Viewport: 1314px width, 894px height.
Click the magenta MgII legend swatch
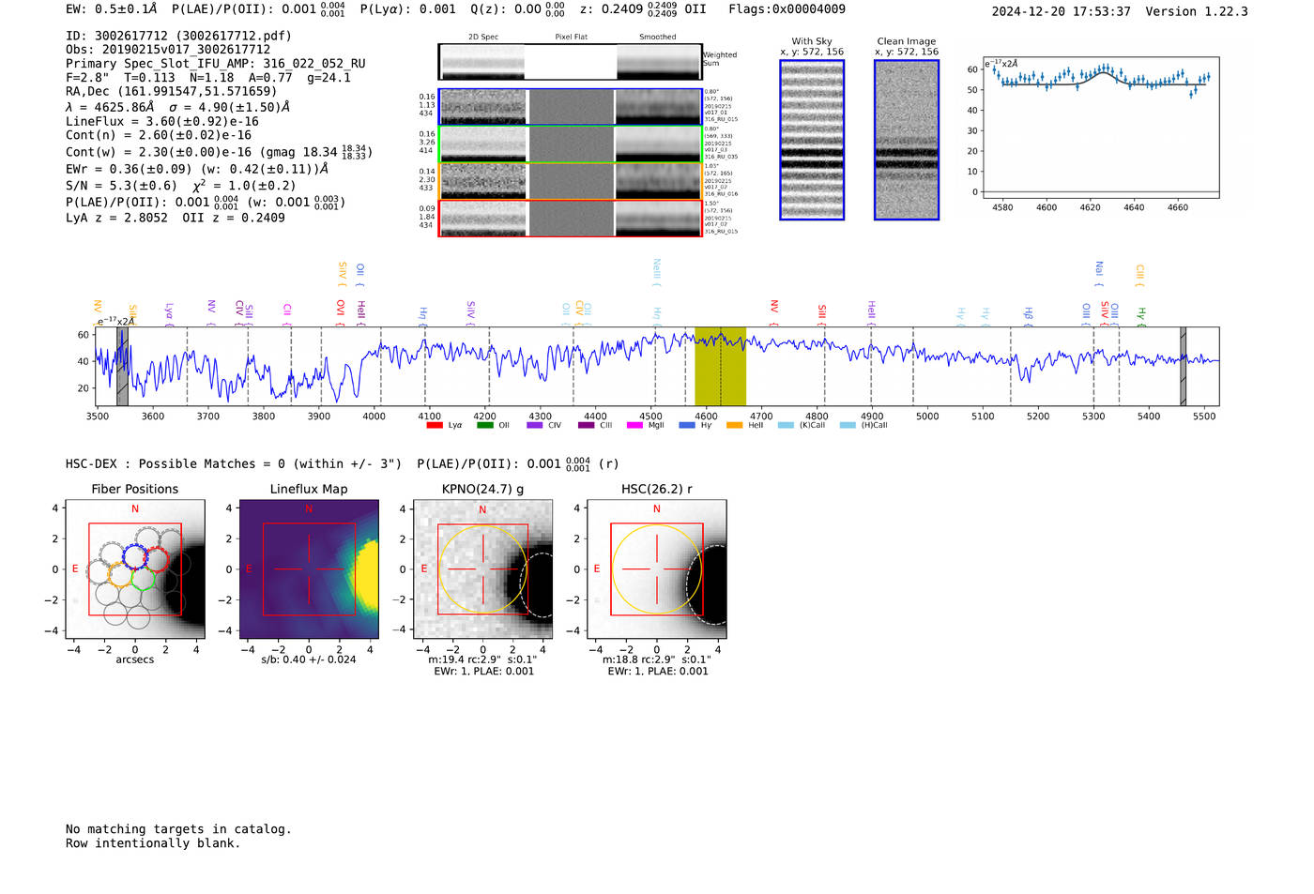tap(634, 425)
